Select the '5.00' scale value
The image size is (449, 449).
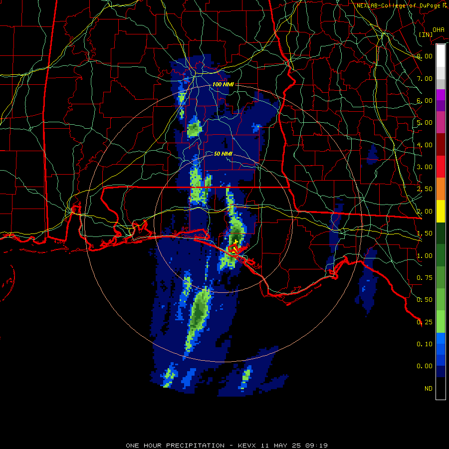point(425,123)
